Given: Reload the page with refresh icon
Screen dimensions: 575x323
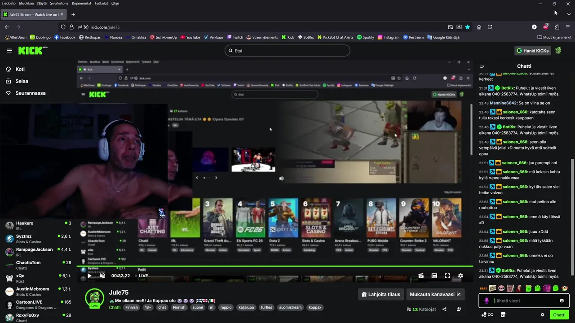Looking at the screenshot, I should pos(490,27).
